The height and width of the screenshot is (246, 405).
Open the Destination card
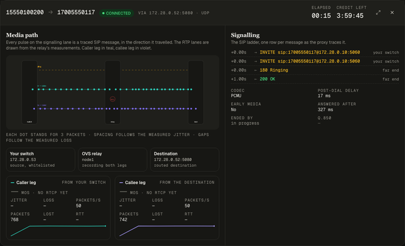coord(185,159)
